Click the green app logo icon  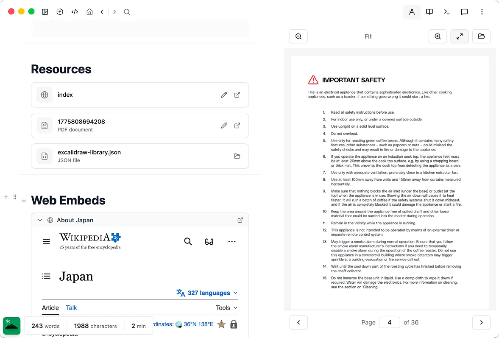(x=12, y=326)
